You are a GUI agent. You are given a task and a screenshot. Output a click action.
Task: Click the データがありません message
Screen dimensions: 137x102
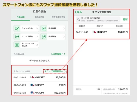pos(39,61)
